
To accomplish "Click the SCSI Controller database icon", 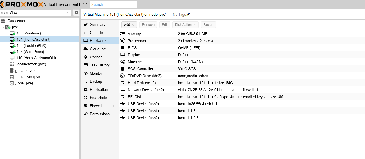I will [x=122, y=69].
